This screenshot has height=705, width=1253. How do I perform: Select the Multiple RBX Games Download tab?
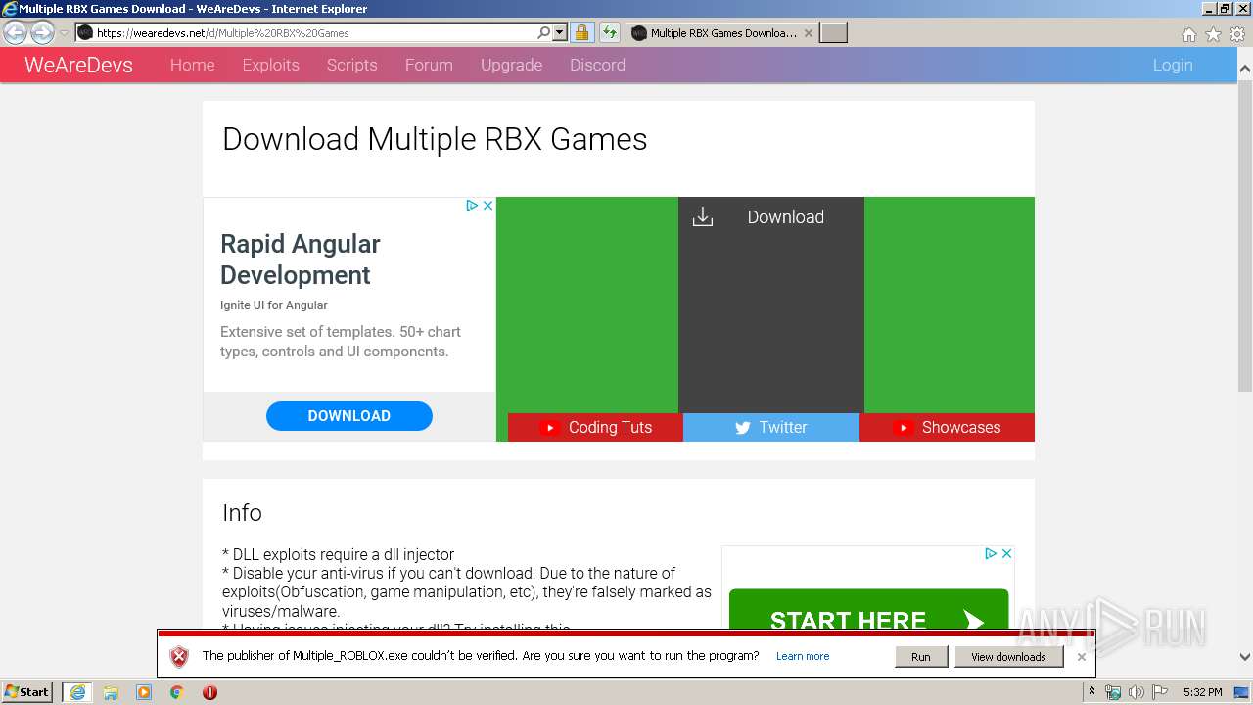pyautogui.click(x=721, y=32)
